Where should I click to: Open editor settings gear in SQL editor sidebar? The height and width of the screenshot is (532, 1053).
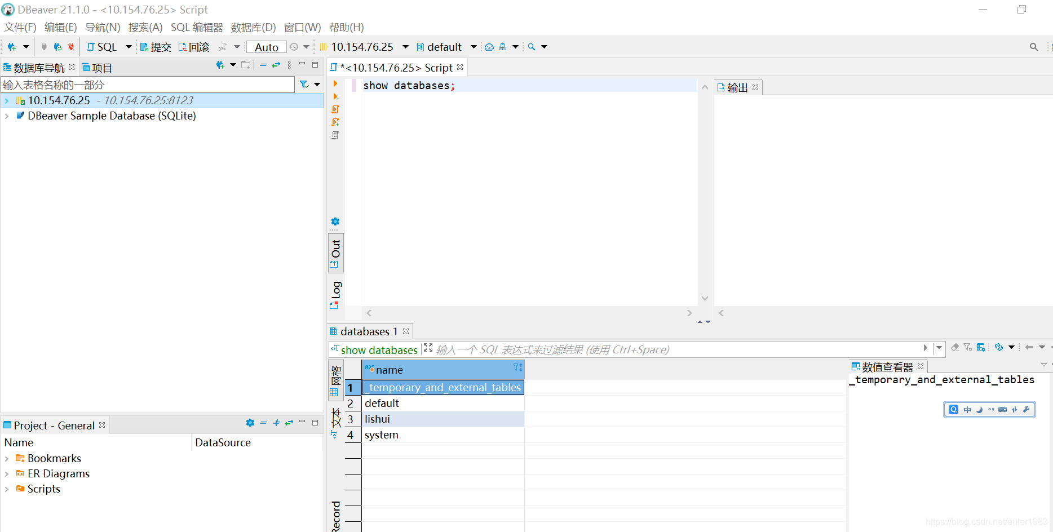pyautogui.click(x=335, y=221)
